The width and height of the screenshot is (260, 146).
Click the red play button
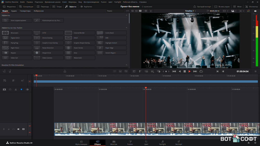(190, 71)
